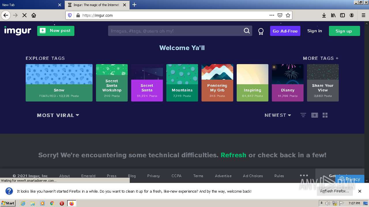Expand More Tags list
This screenshot has width=369, height=207.
click(321, 58)
